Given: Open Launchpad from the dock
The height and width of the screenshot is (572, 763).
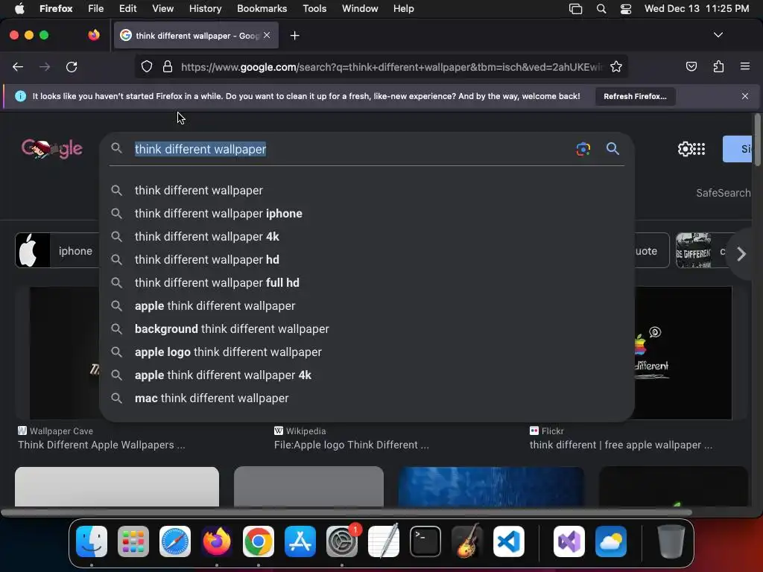Looking at the screenshot, I should pyautogui.click(x=133, y=541).
